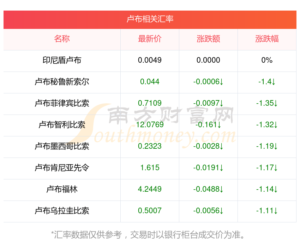This screenshot has width=300, height=246.
Task: Click the -0.0097↓ change amount
Action: click(x=208, y=103)
